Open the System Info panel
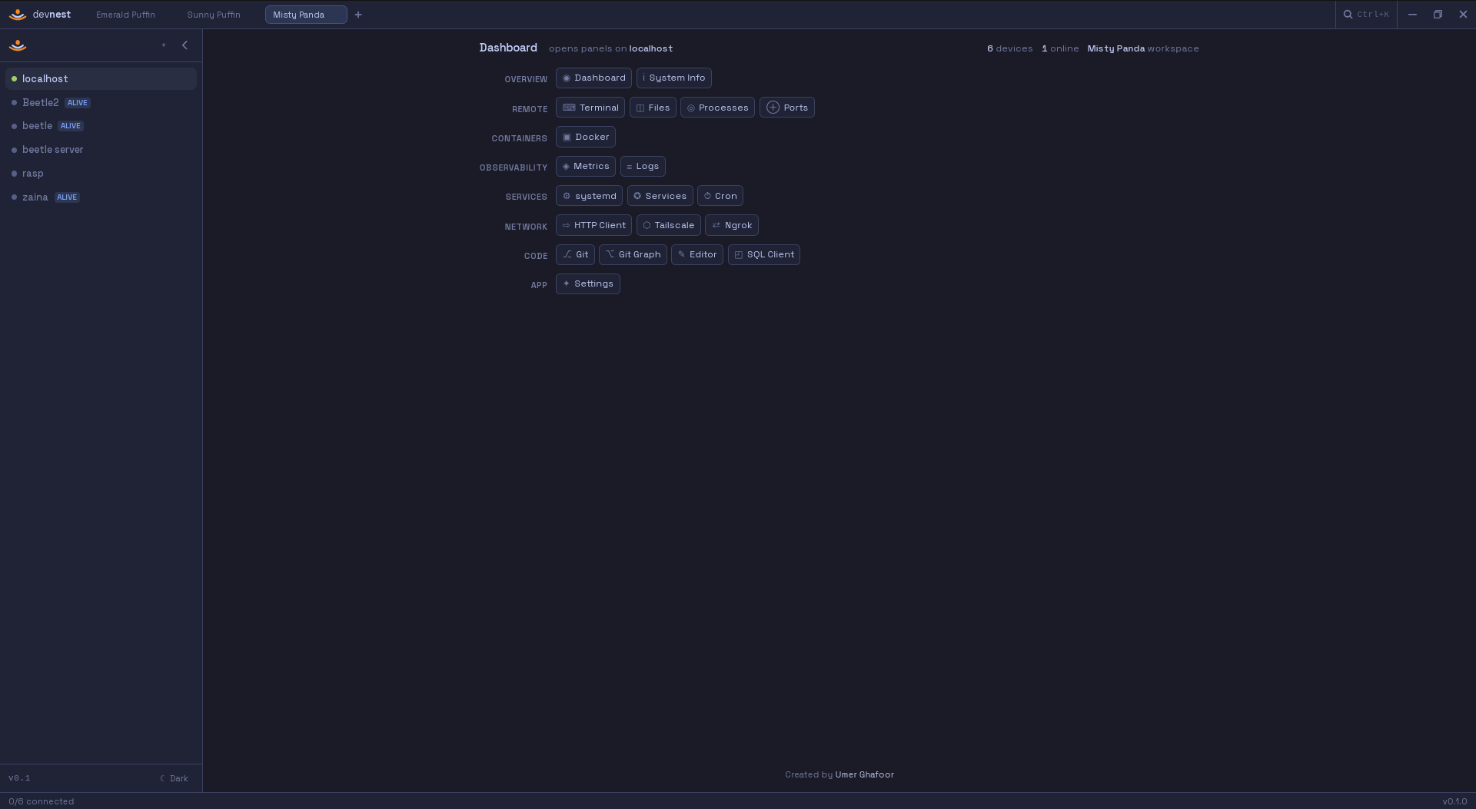The width and height of the screenshot is (1476, 809). coord(674,78)
